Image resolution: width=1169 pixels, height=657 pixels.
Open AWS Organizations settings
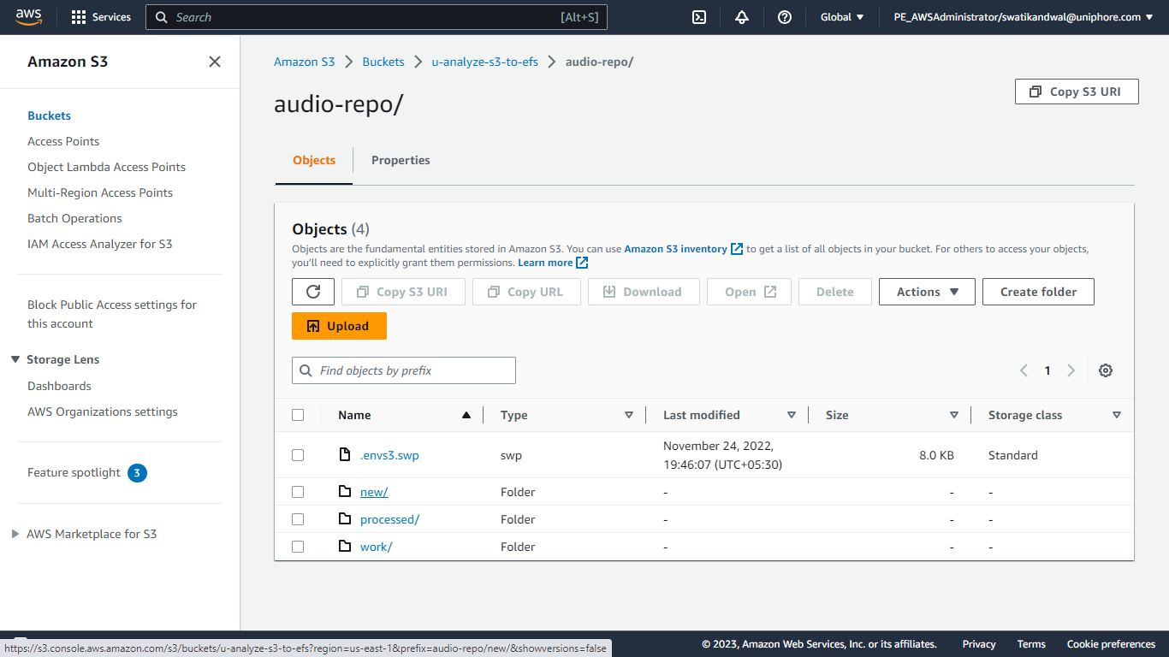coord(103,411)
